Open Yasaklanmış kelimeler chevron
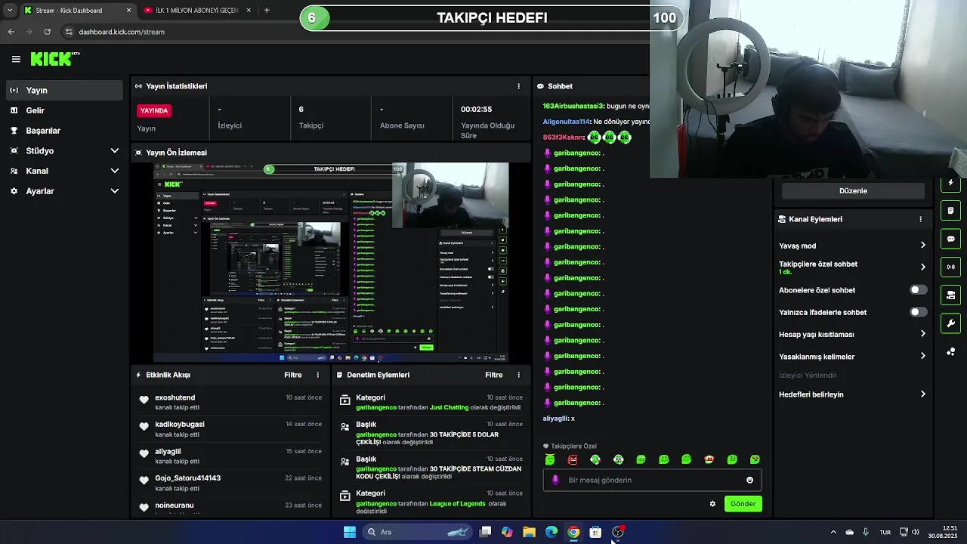Screen dimensions: 967x544 point(922,357)
